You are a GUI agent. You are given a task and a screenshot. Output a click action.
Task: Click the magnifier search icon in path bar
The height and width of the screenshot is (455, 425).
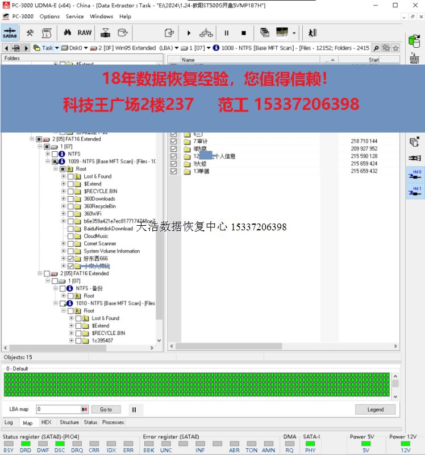pos(376,48)
